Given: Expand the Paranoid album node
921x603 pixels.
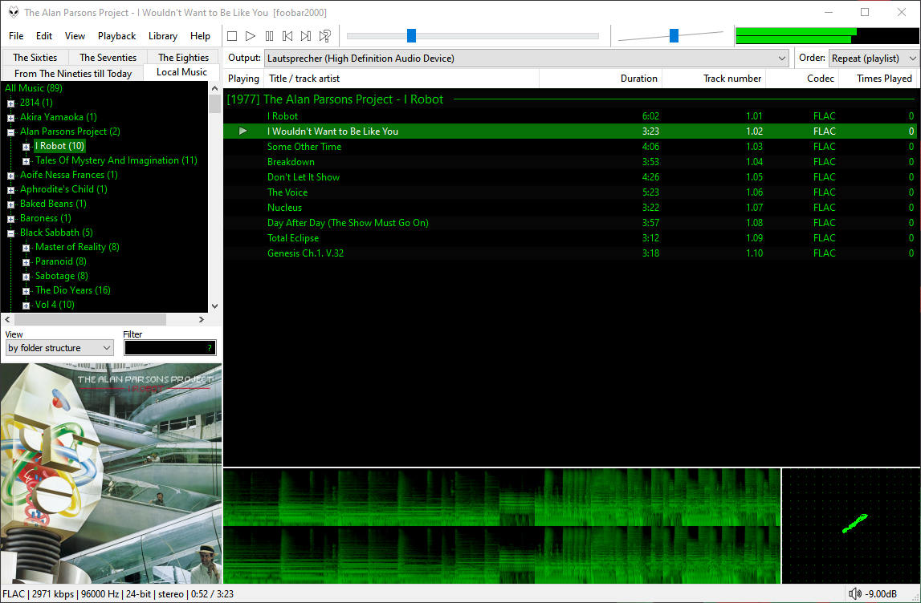Looking at the screenshot, I should [26, 262].
